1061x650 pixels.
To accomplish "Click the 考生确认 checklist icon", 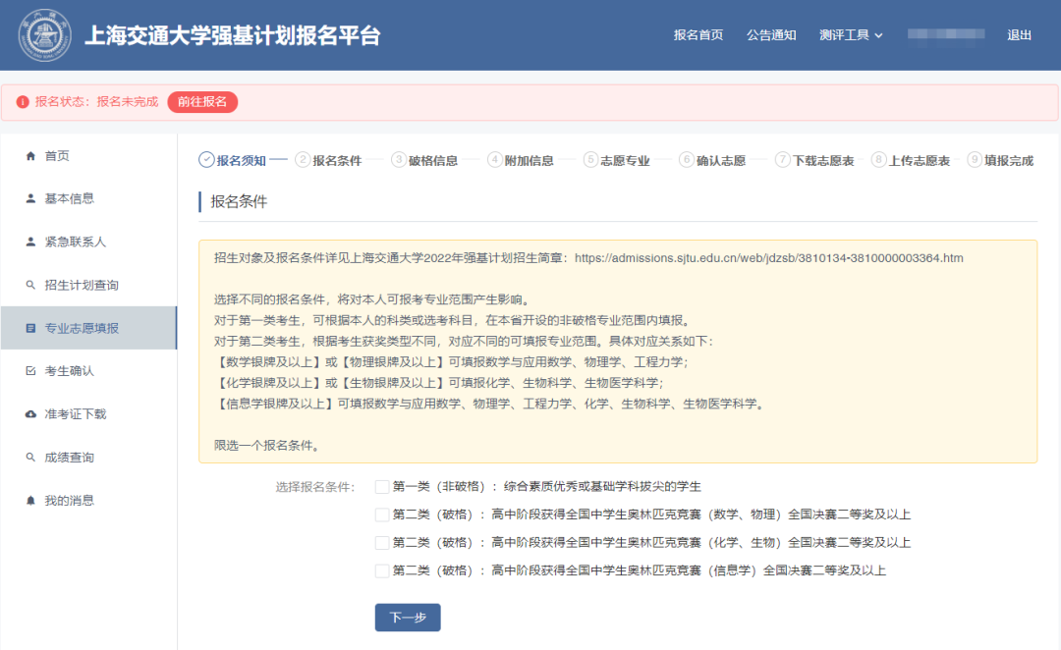I will (x=29, y=371).
